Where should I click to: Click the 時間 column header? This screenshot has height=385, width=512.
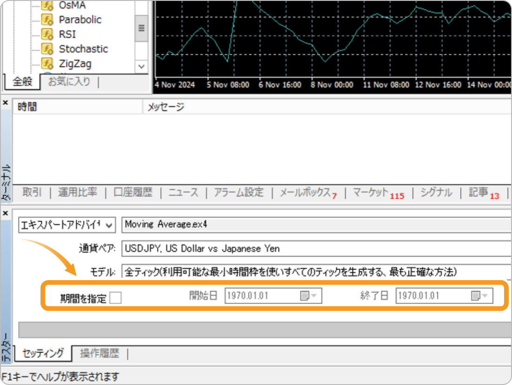click(77, 107)
